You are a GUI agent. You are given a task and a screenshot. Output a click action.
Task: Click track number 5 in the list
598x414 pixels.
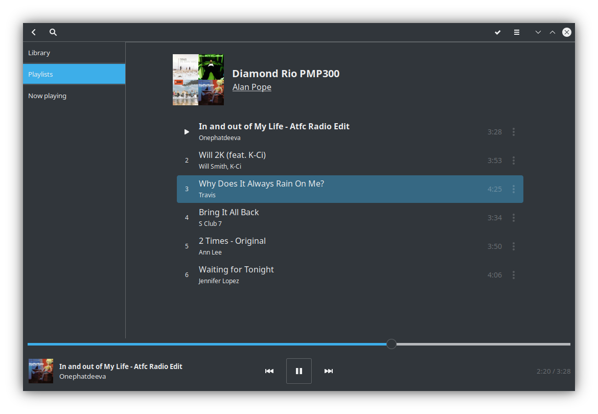[x=187, y=246]
